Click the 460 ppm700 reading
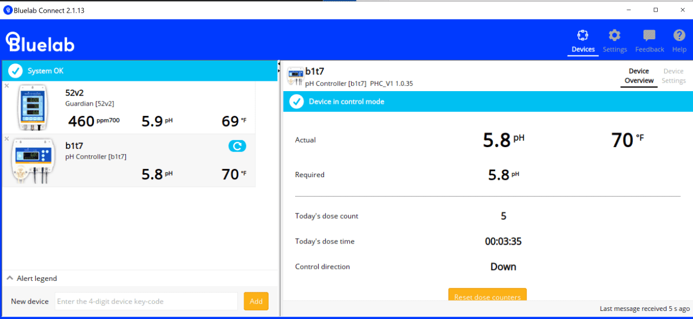693x319 pixels. point(94,121)
